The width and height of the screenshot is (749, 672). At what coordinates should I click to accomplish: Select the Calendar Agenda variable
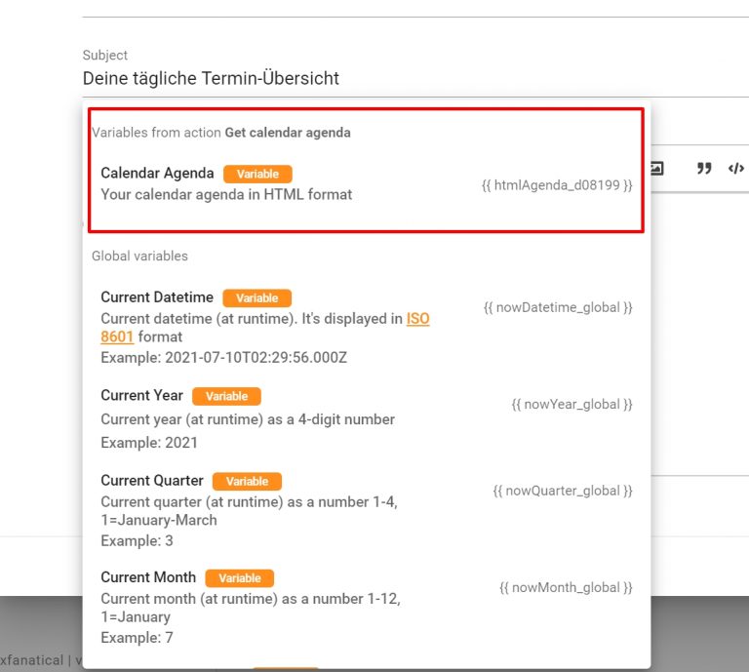[x=366, y=184]
